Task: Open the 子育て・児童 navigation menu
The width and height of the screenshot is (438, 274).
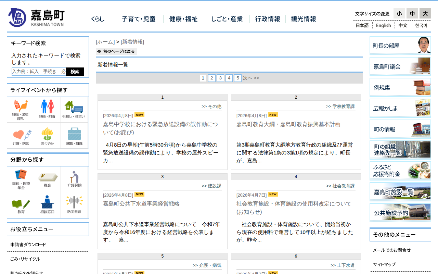Action: 138,19
